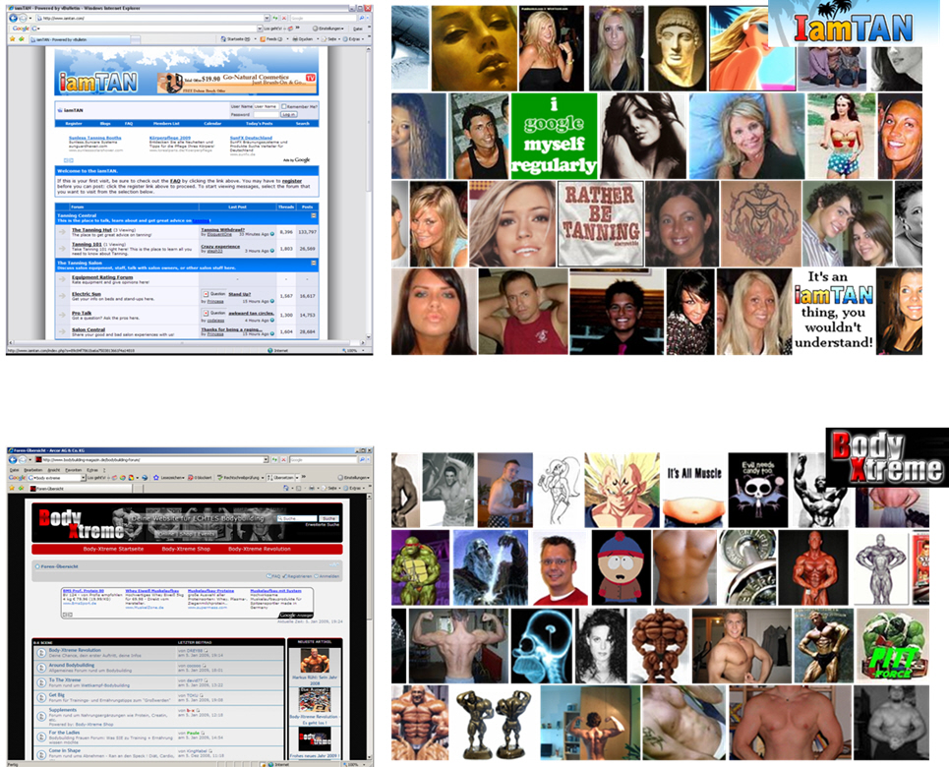Open recent pages dropdown beside Forward button
This screenshot has height=767, width=949.
click(30, 18)
